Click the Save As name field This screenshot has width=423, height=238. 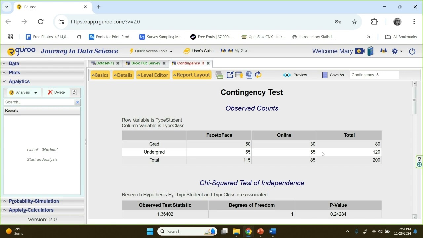pos(374,75)
